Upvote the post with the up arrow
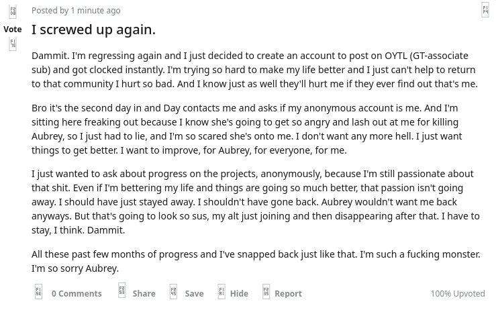 [x=13, y=12]
